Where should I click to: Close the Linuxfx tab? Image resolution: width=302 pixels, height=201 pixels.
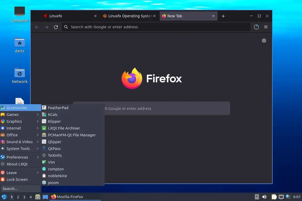coord(95,16)
